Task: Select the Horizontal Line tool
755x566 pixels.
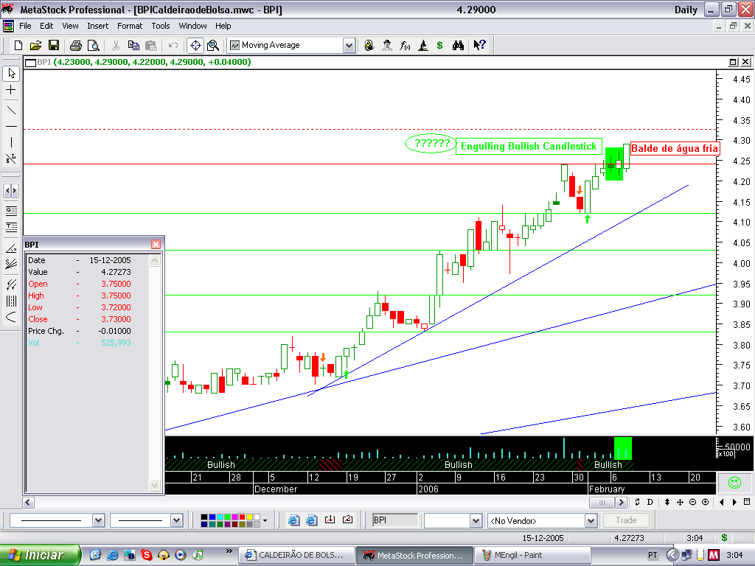Action: pos(11,126)
